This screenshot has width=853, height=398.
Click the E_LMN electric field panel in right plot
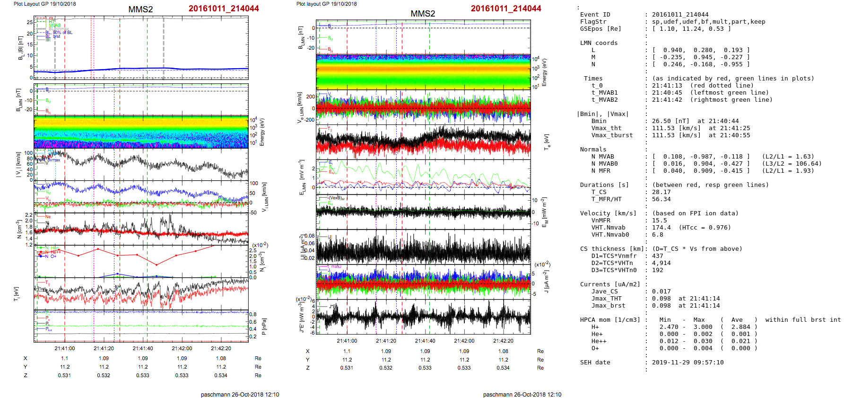[x=423, y=176]
